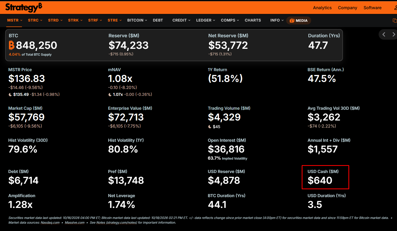
Task: Go to the DEBT tab
Action: click(158, 20)
